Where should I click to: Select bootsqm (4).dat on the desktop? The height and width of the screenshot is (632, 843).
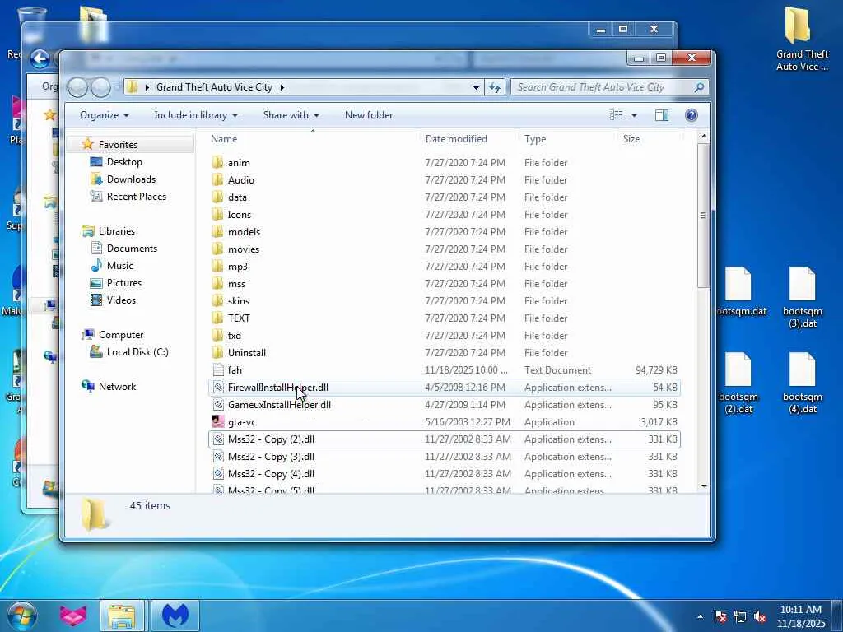(802, 383)
